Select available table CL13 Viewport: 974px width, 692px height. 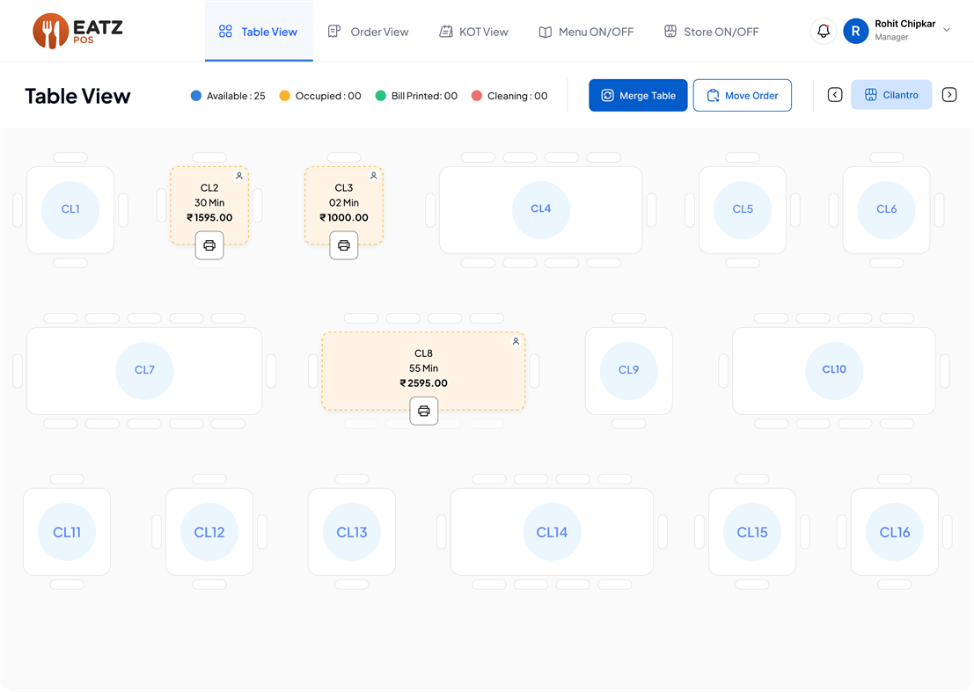tap(352, 532)
